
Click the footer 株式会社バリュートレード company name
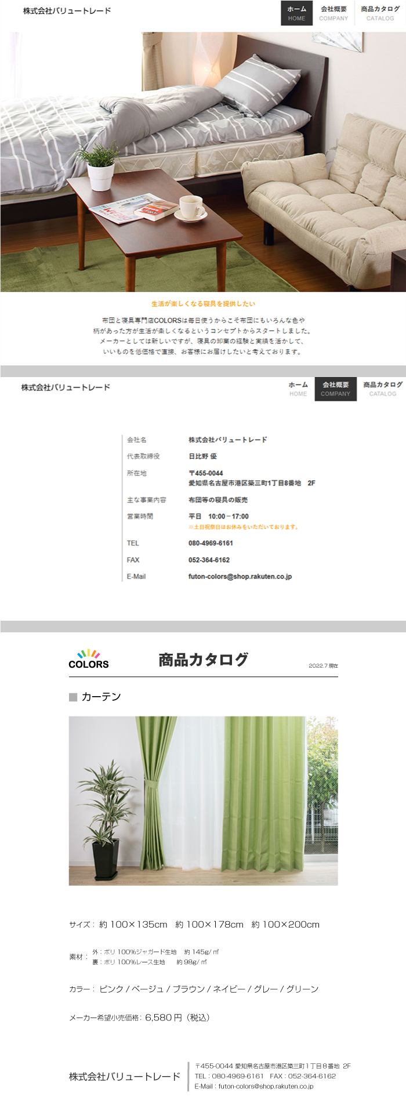(x=125, y=1077)
